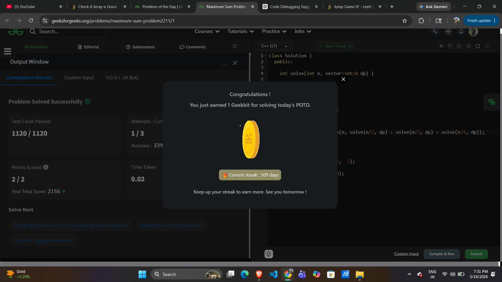This screenshot has height=282, width=502.
Task: Click Ask Gemini in browser toolbar
Action: pos(433,7)
